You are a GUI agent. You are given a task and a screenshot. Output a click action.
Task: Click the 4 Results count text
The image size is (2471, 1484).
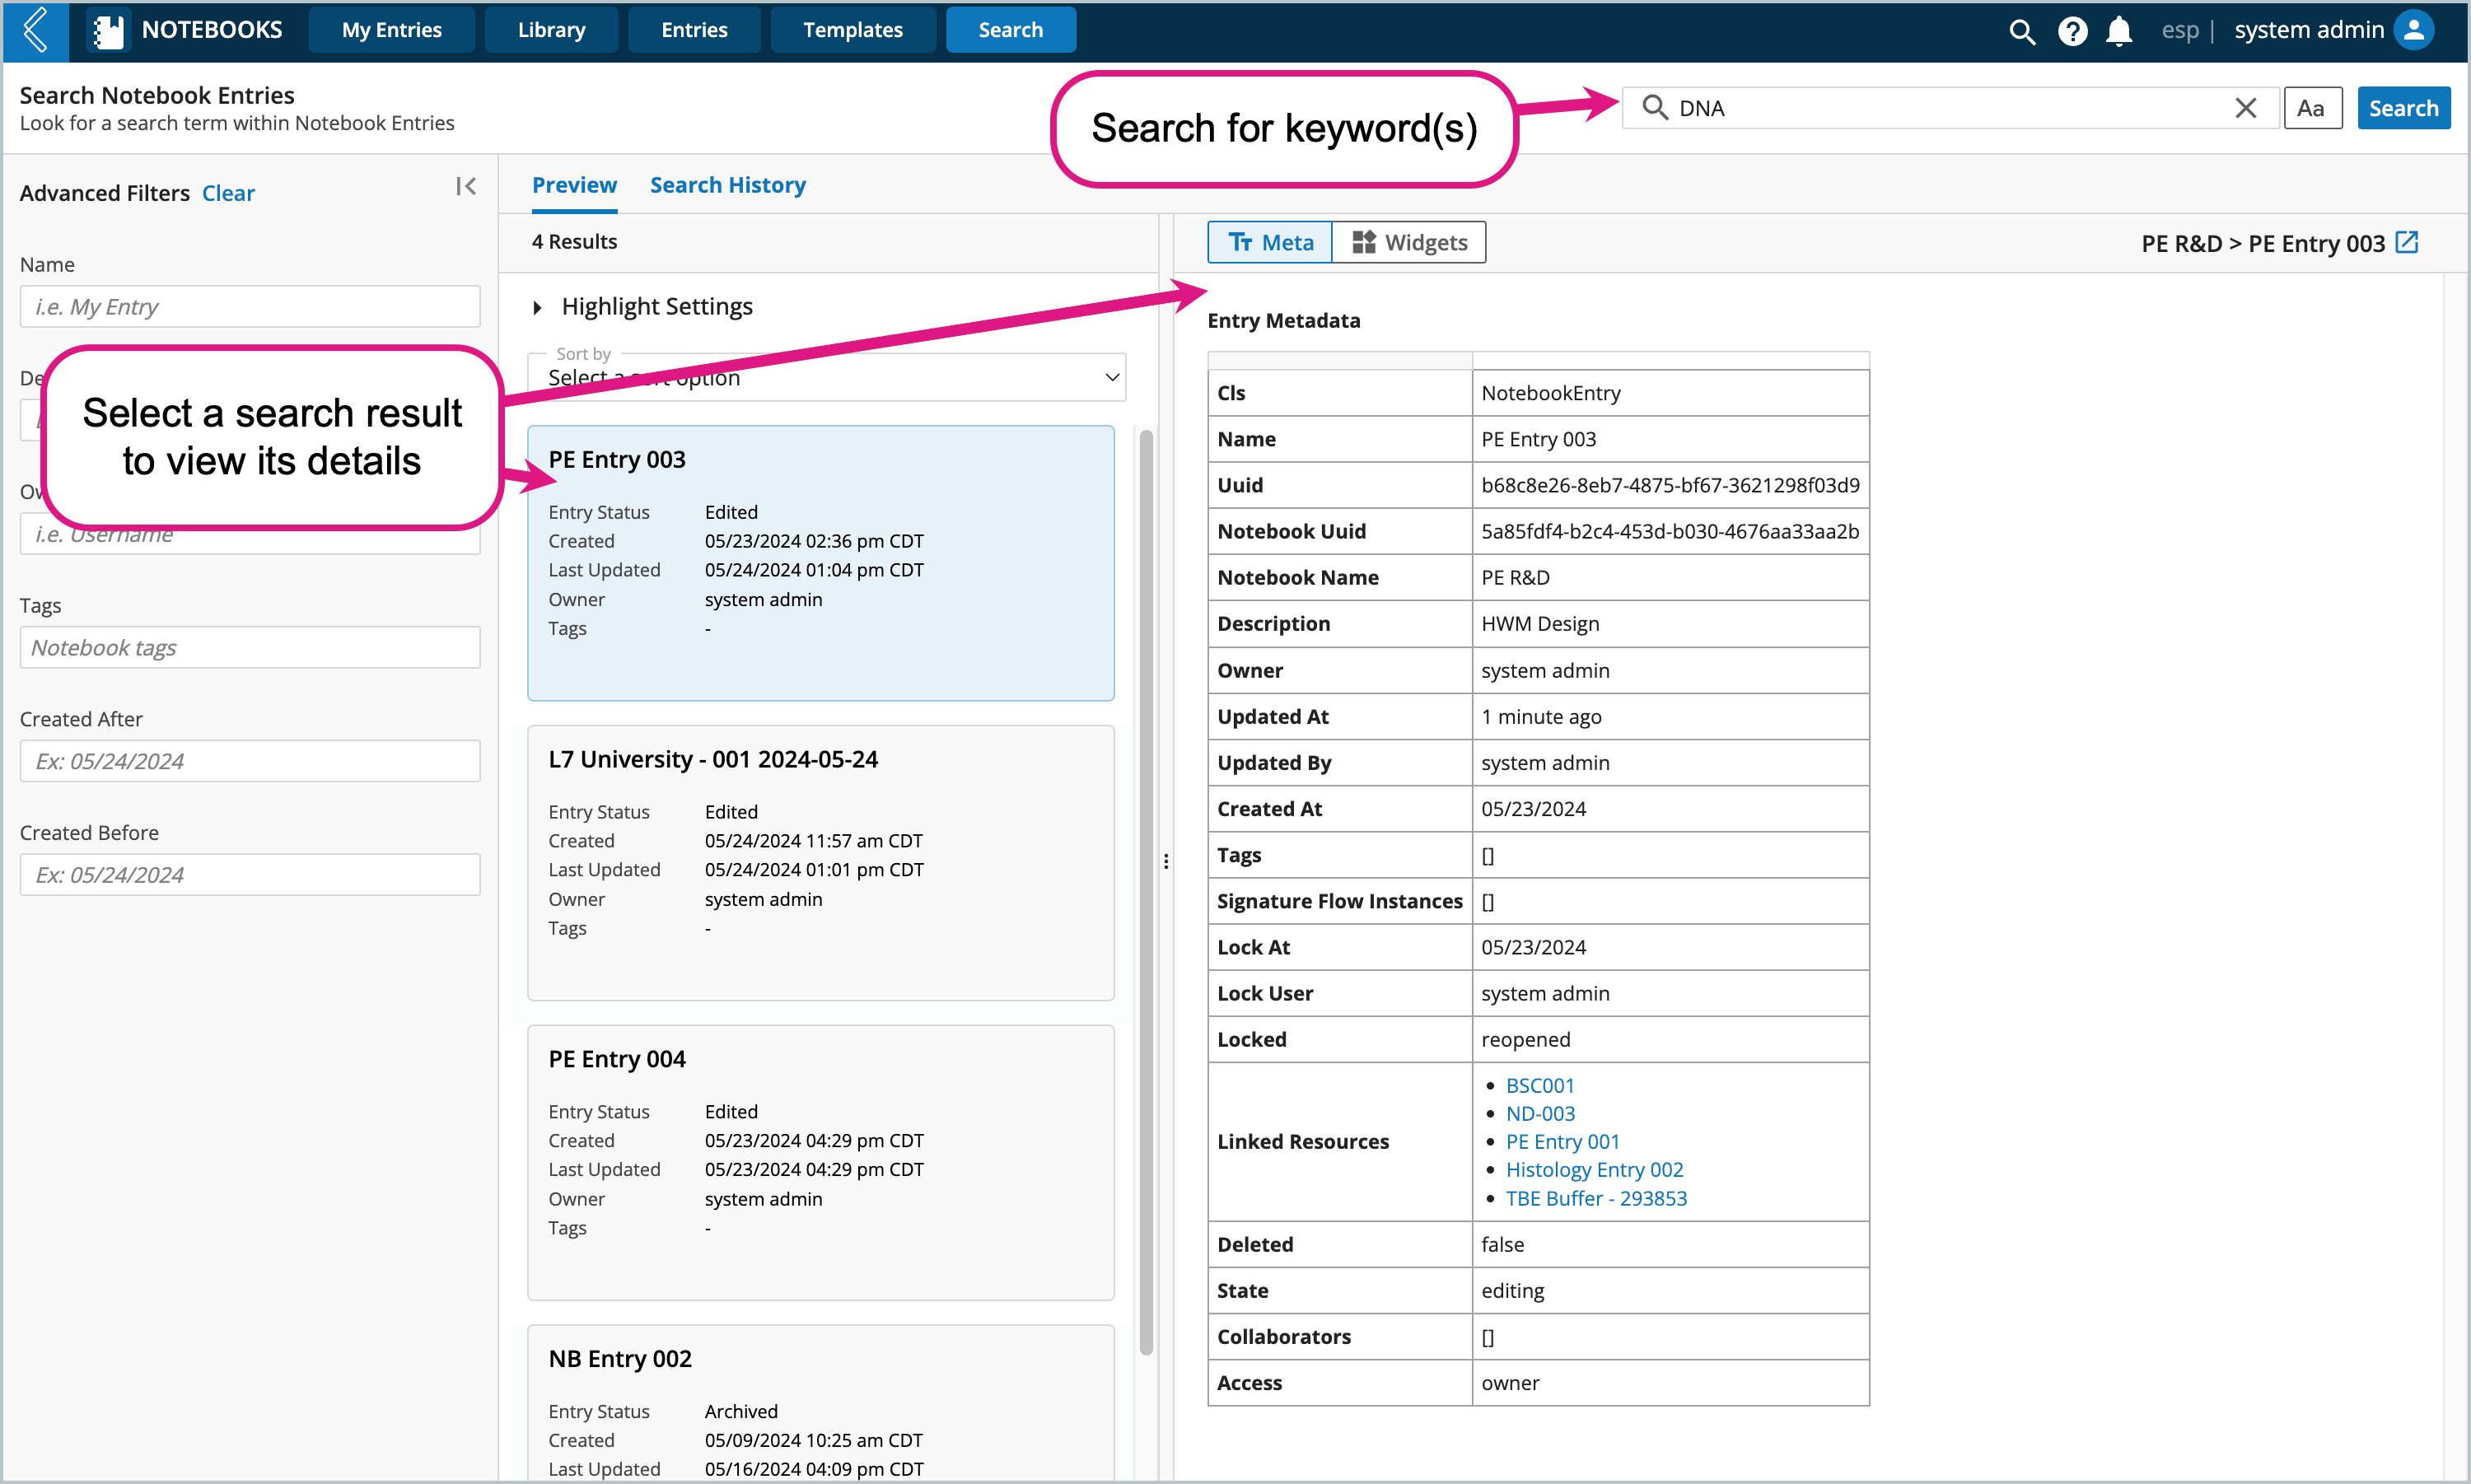coord(574,241)
